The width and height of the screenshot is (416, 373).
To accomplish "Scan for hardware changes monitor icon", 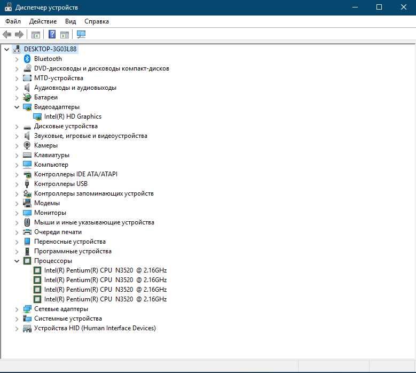I will tap(81, 34).
